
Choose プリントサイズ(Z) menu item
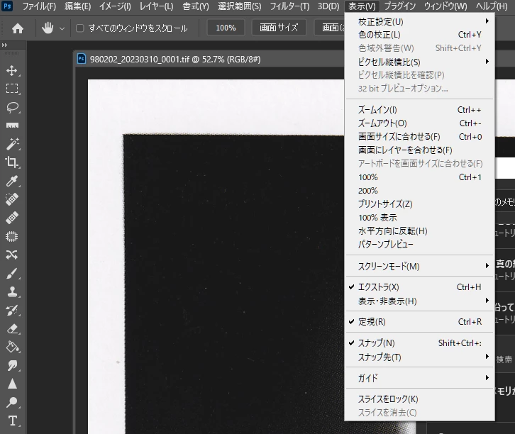[x=419, y=204]
